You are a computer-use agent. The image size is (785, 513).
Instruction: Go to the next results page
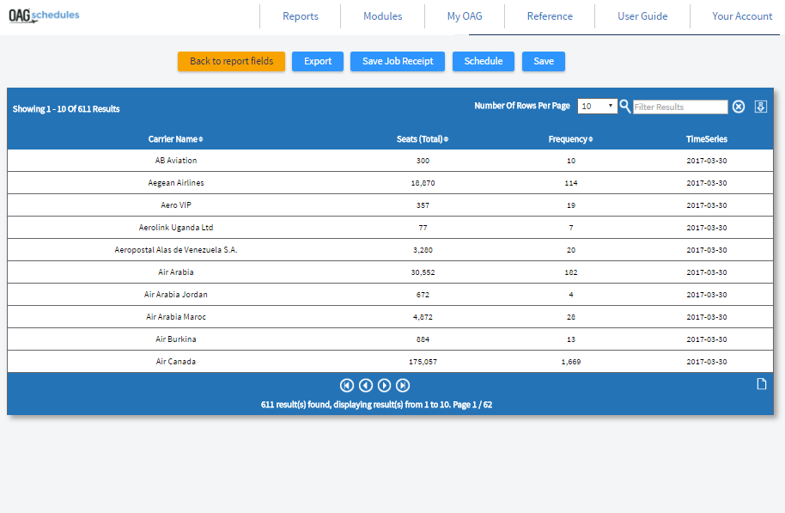[384, 385]
